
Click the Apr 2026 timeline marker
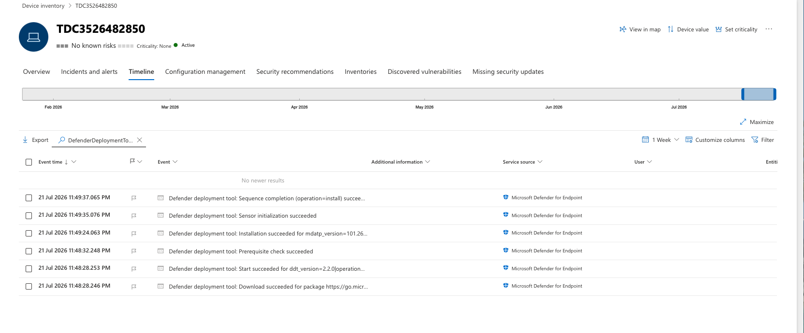299,107
